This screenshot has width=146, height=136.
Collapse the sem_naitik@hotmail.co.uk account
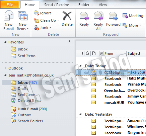[x=5, y=75]
